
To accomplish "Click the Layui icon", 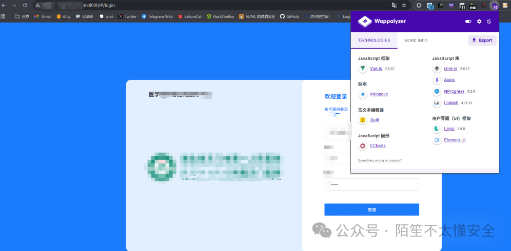I will (x=437, y=129).
